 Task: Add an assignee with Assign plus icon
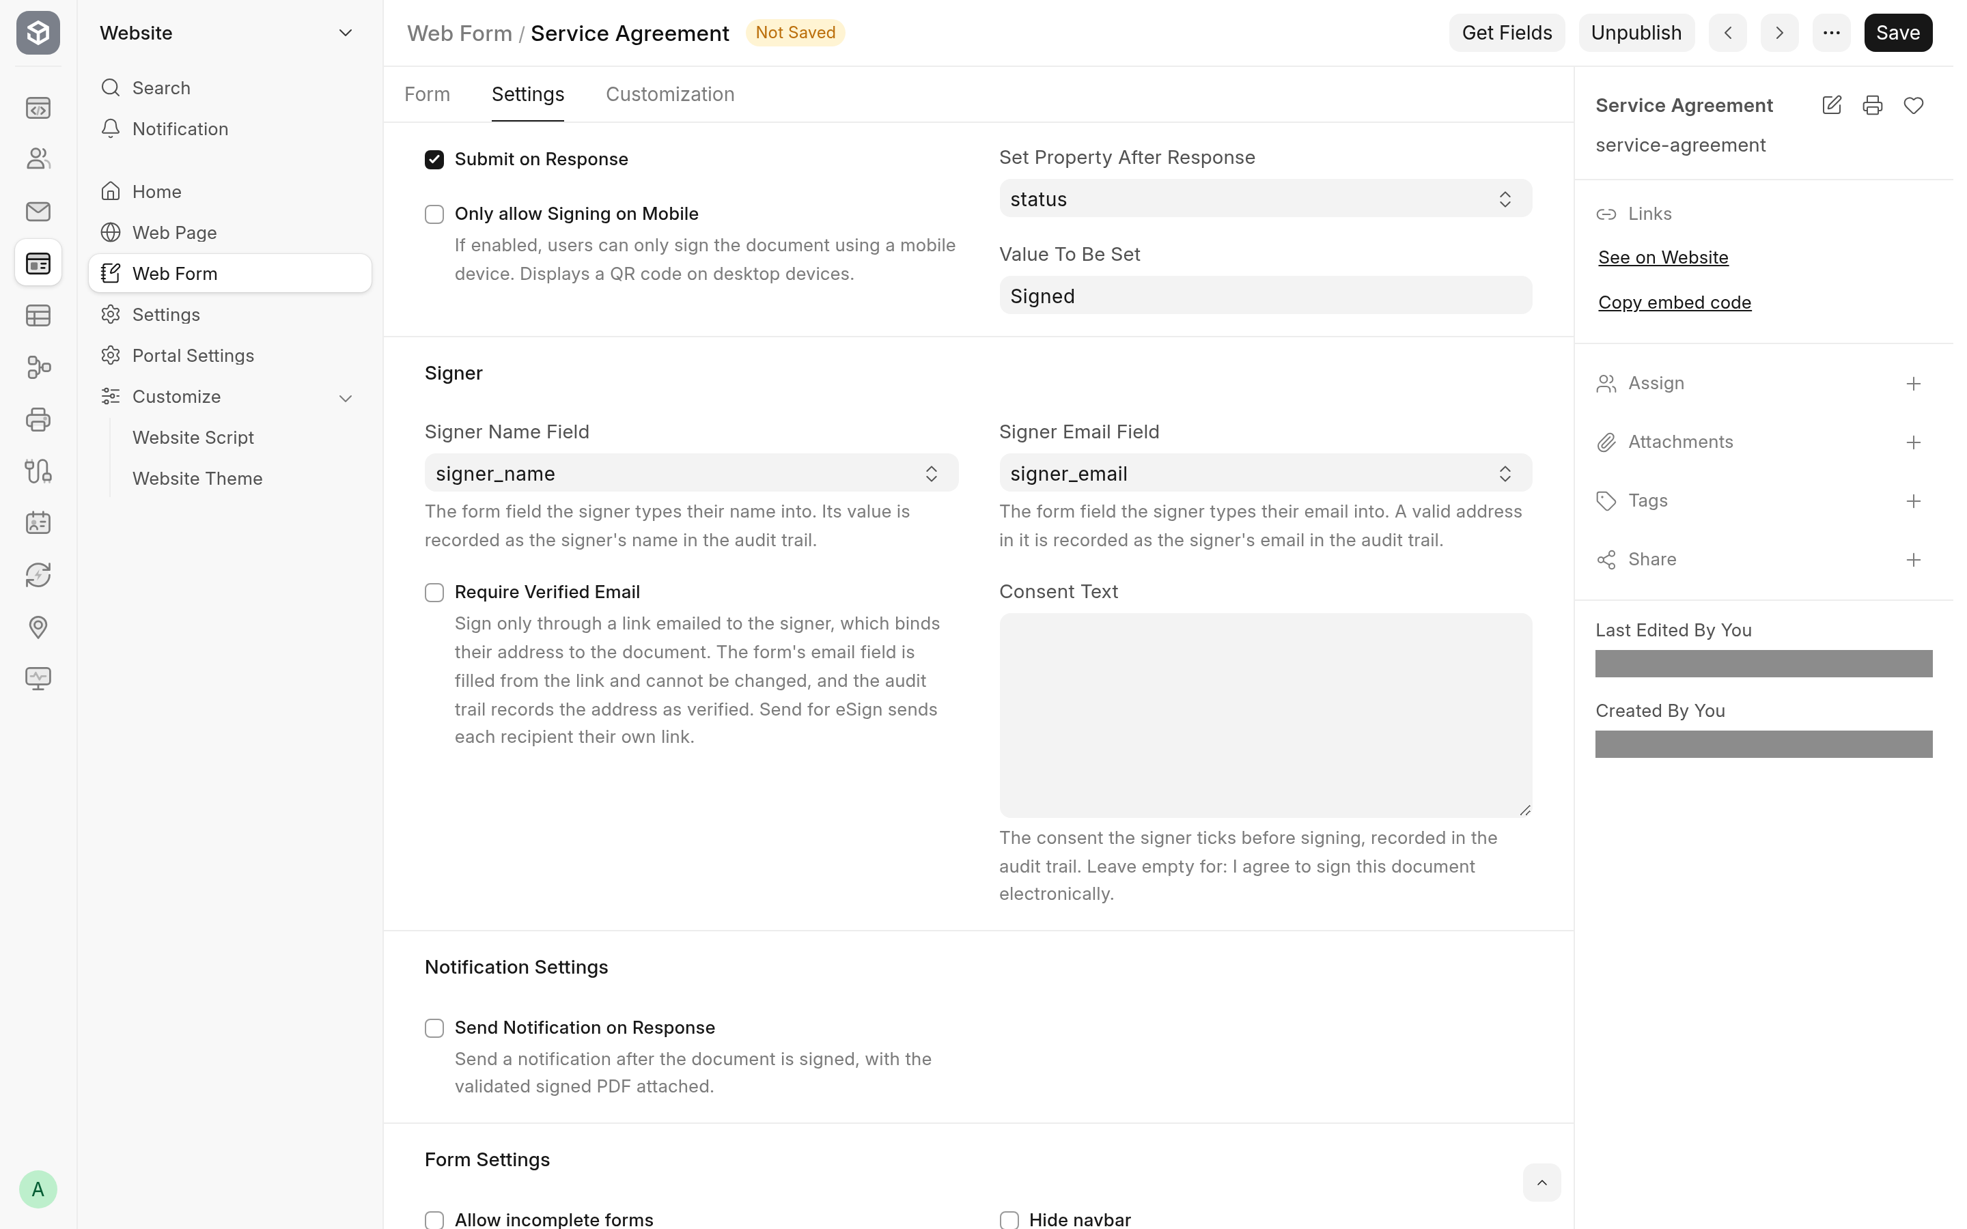coord(1913,384)
